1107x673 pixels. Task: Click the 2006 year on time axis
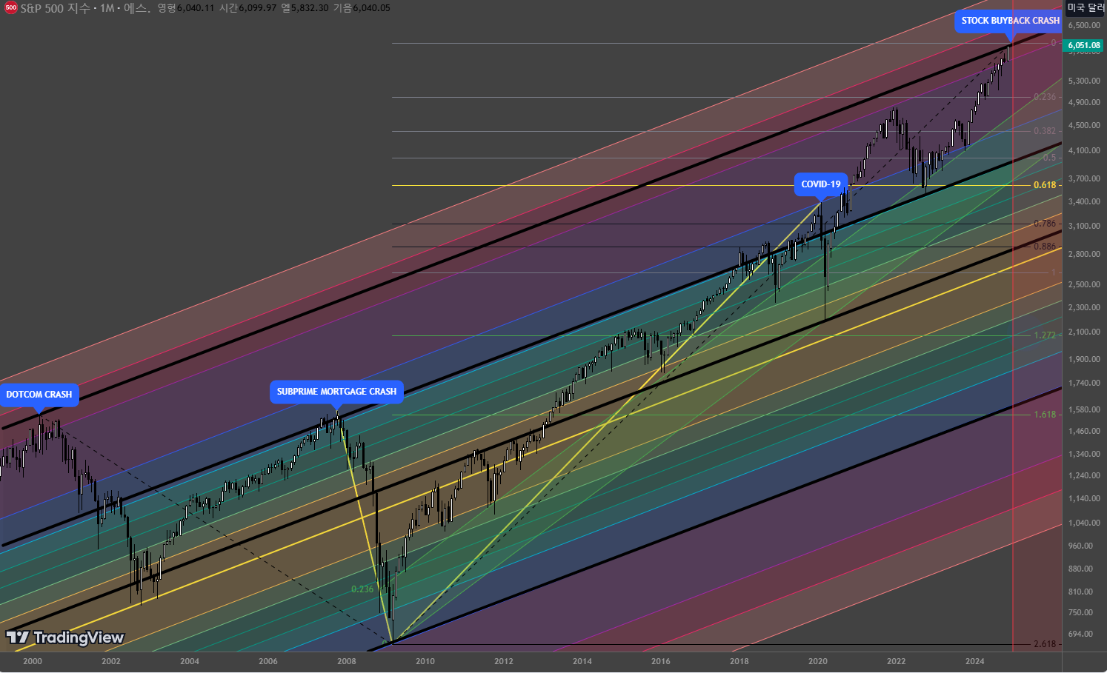(x=268, y=661)
